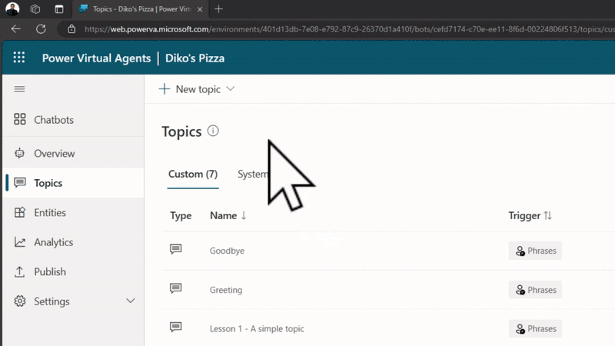This screenshot has width=615, height=346.
Task: Click the Trigger column header text
Action: (x=524, y=215)
